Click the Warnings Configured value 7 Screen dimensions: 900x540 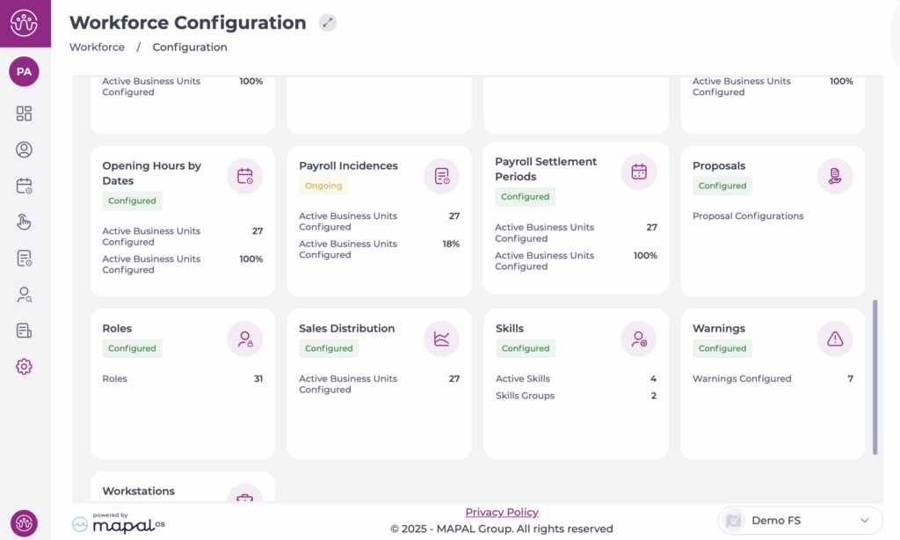pyautogui.click(x=850, y=378)
